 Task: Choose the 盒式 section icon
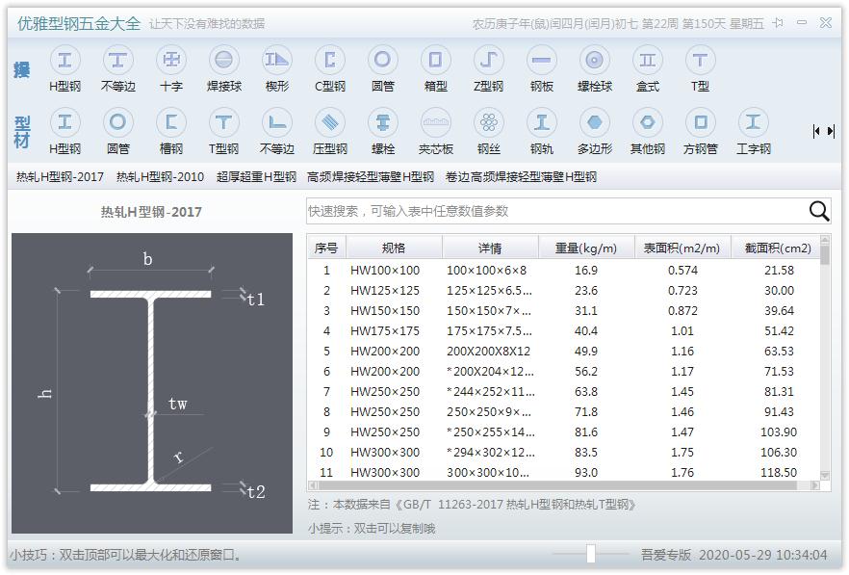coord(648,60)
